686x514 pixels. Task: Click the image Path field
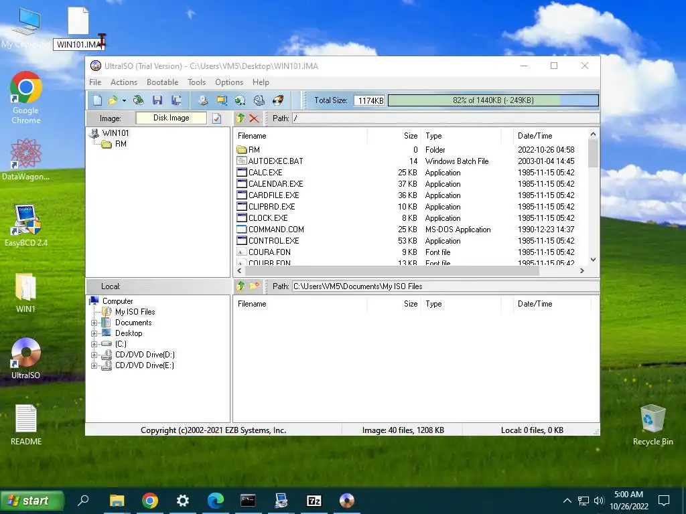445,118
